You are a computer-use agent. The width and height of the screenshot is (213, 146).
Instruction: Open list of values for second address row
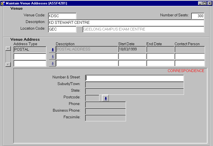pos(52,57)
